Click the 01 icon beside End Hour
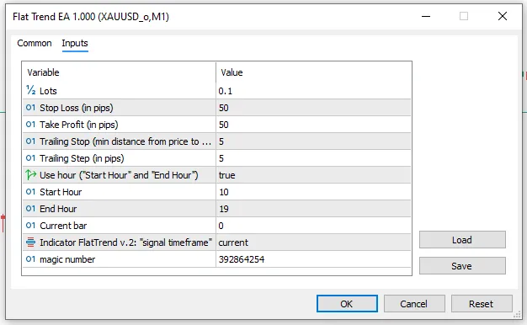Image resolution: width=527 pixels, height=325 pixels. tap(30, 208)
